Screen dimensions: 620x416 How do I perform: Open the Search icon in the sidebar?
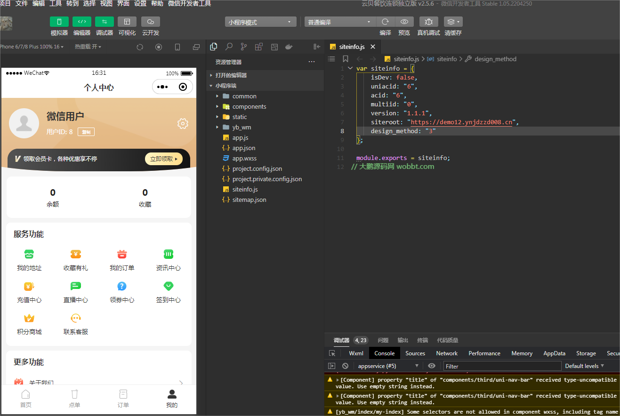coord(228,47)
